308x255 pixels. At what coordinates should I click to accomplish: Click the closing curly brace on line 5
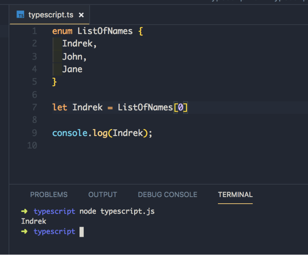click(x=55, y=82)
